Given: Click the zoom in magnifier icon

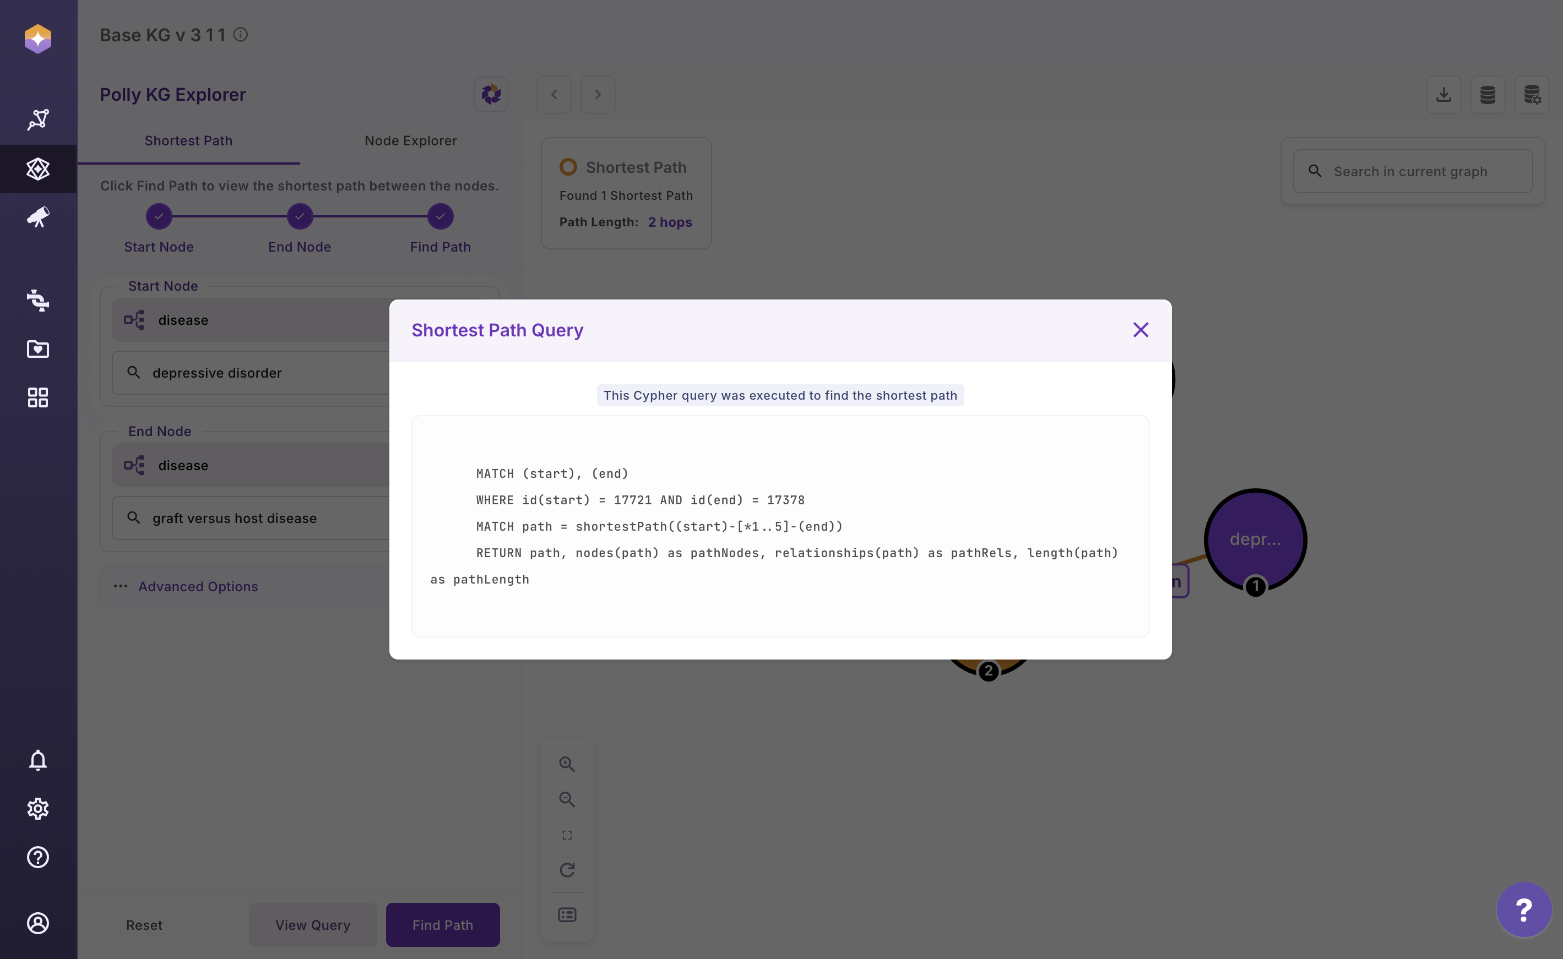Looking at the screenshot, I should coord(567,764).
